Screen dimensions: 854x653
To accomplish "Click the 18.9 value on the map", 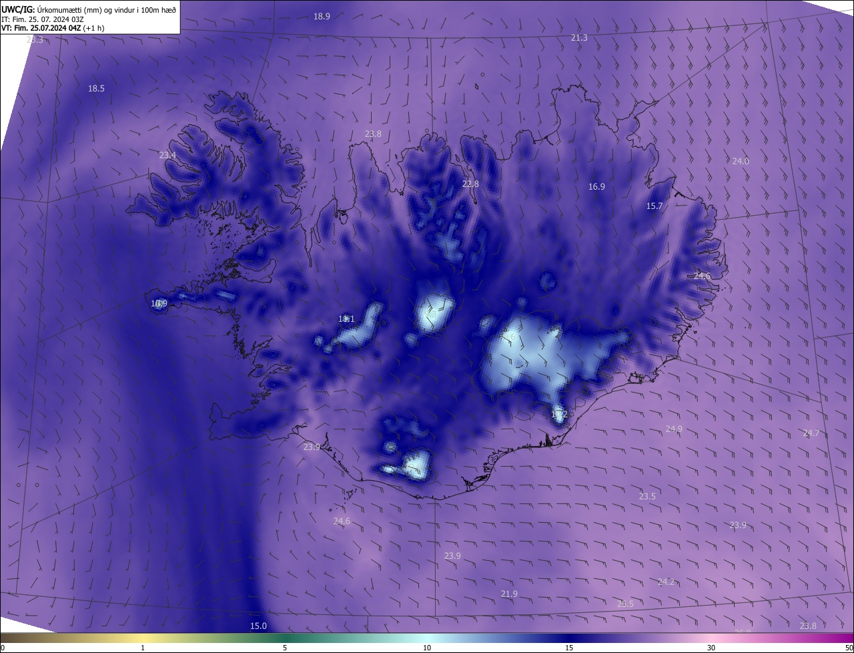I will click(x=322, y=16).
